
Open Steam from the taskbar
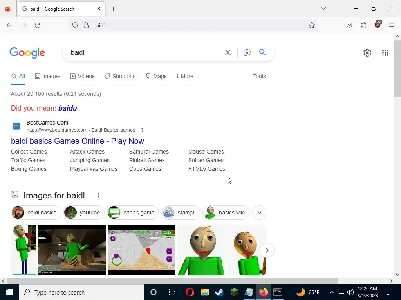(219, 292)
